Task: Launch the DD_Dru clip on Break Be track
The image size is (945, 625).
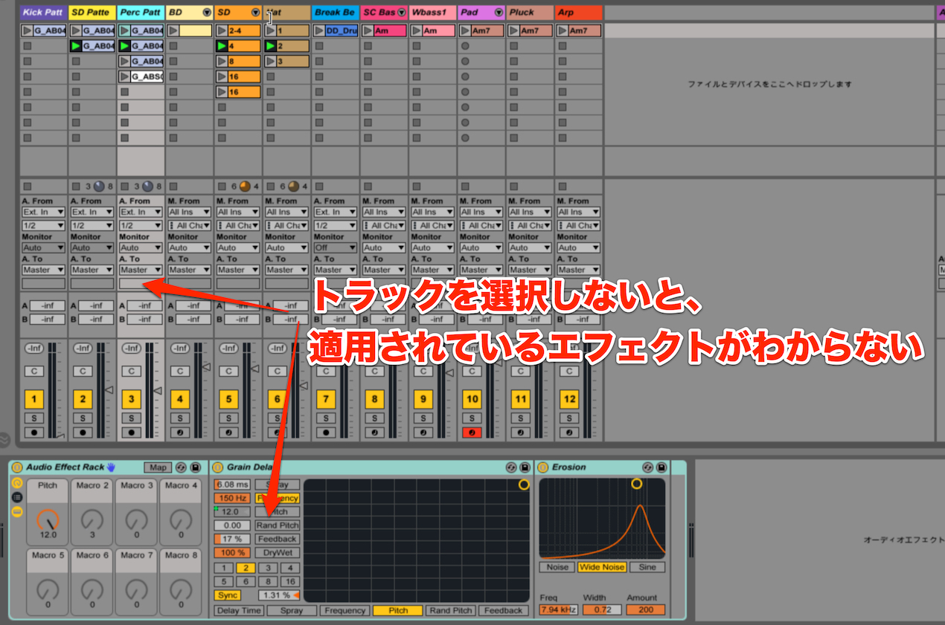Action: (x=319, y=30)
